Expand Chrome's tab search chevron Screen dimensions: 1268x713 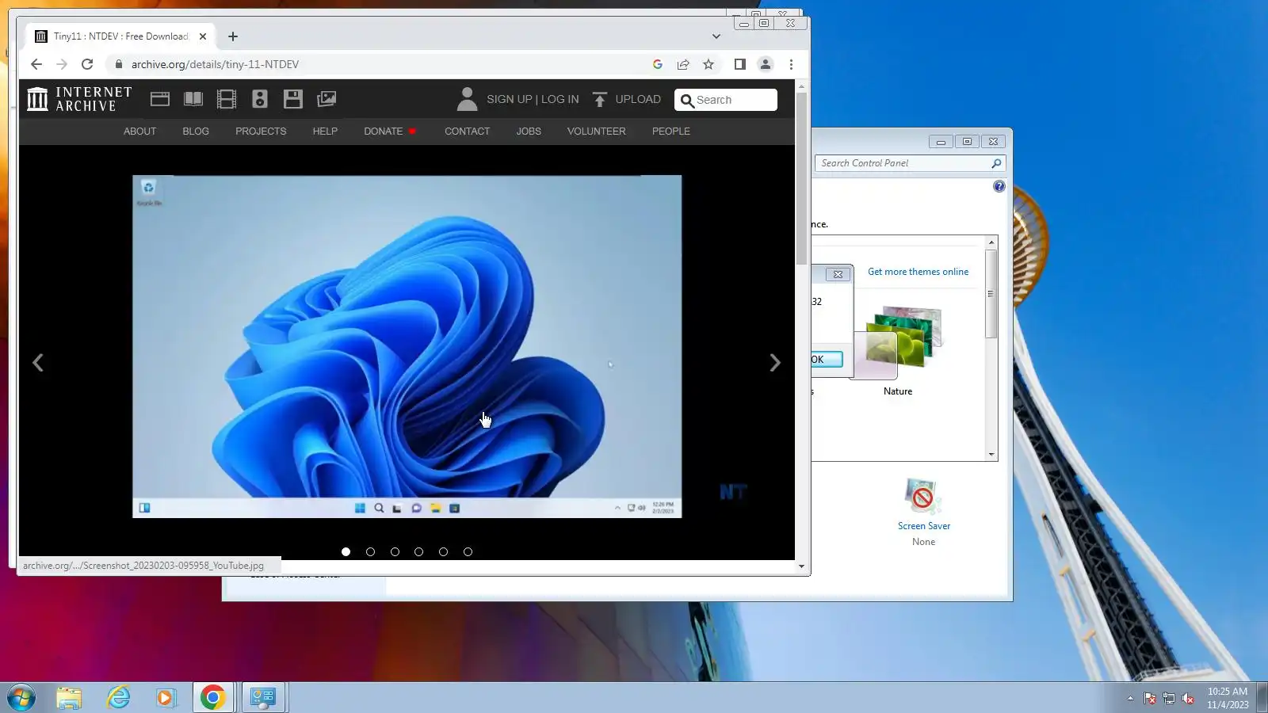[716, 36]
